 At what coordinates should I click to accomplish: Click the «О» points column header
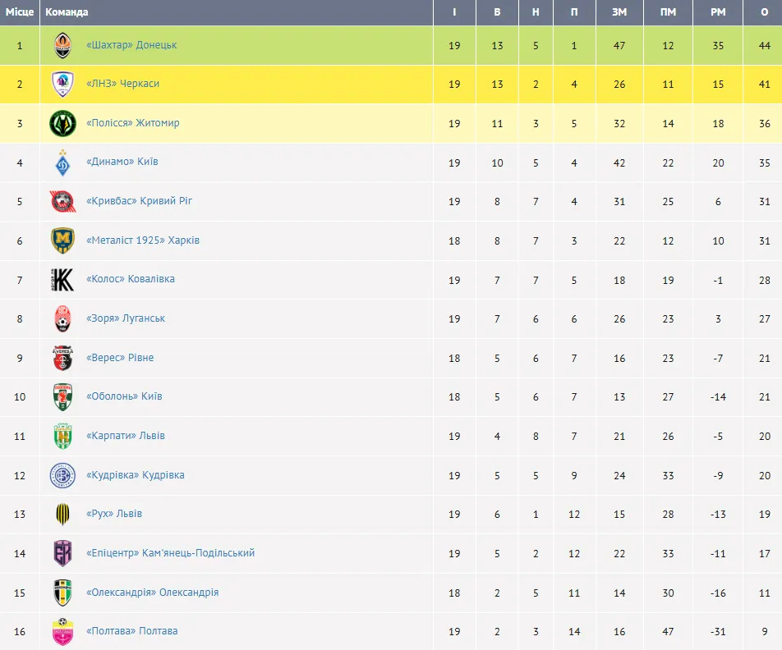point(765,12)
